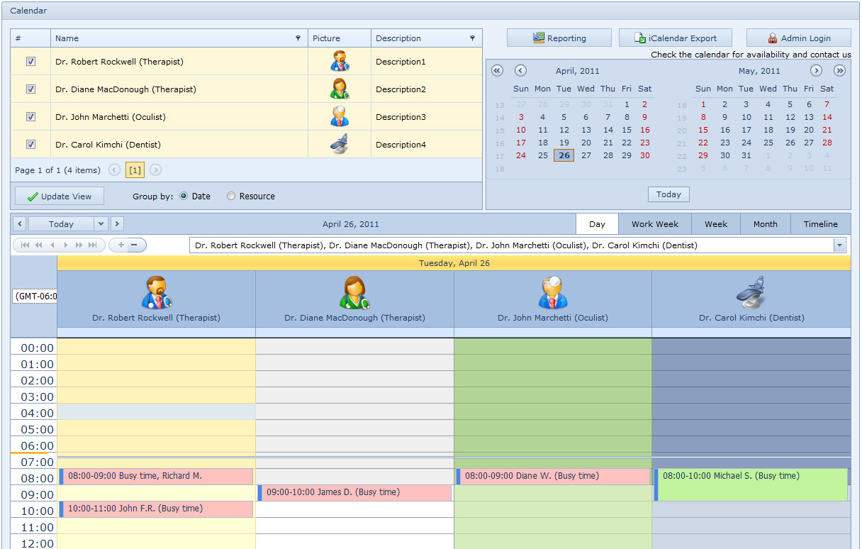This screenshot has width=862, height=549.
Task: Click Dr. Carol Kimchi's dentist chair picture
Action: pos(340,144)
